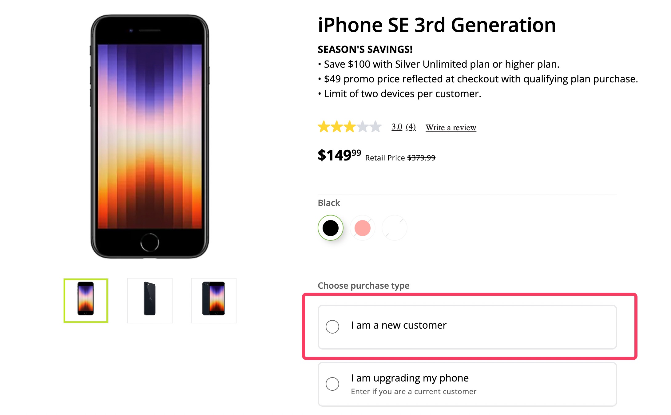Select the first filled rating star

[x=323, y=127]
